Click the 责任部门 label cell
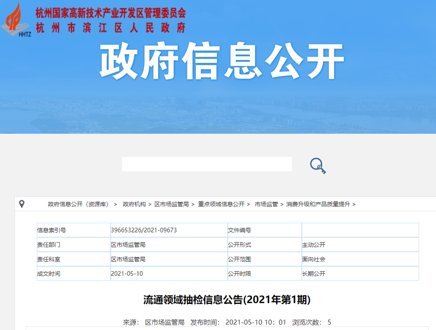This screenshot has width=436, height=330. [74, 245]
